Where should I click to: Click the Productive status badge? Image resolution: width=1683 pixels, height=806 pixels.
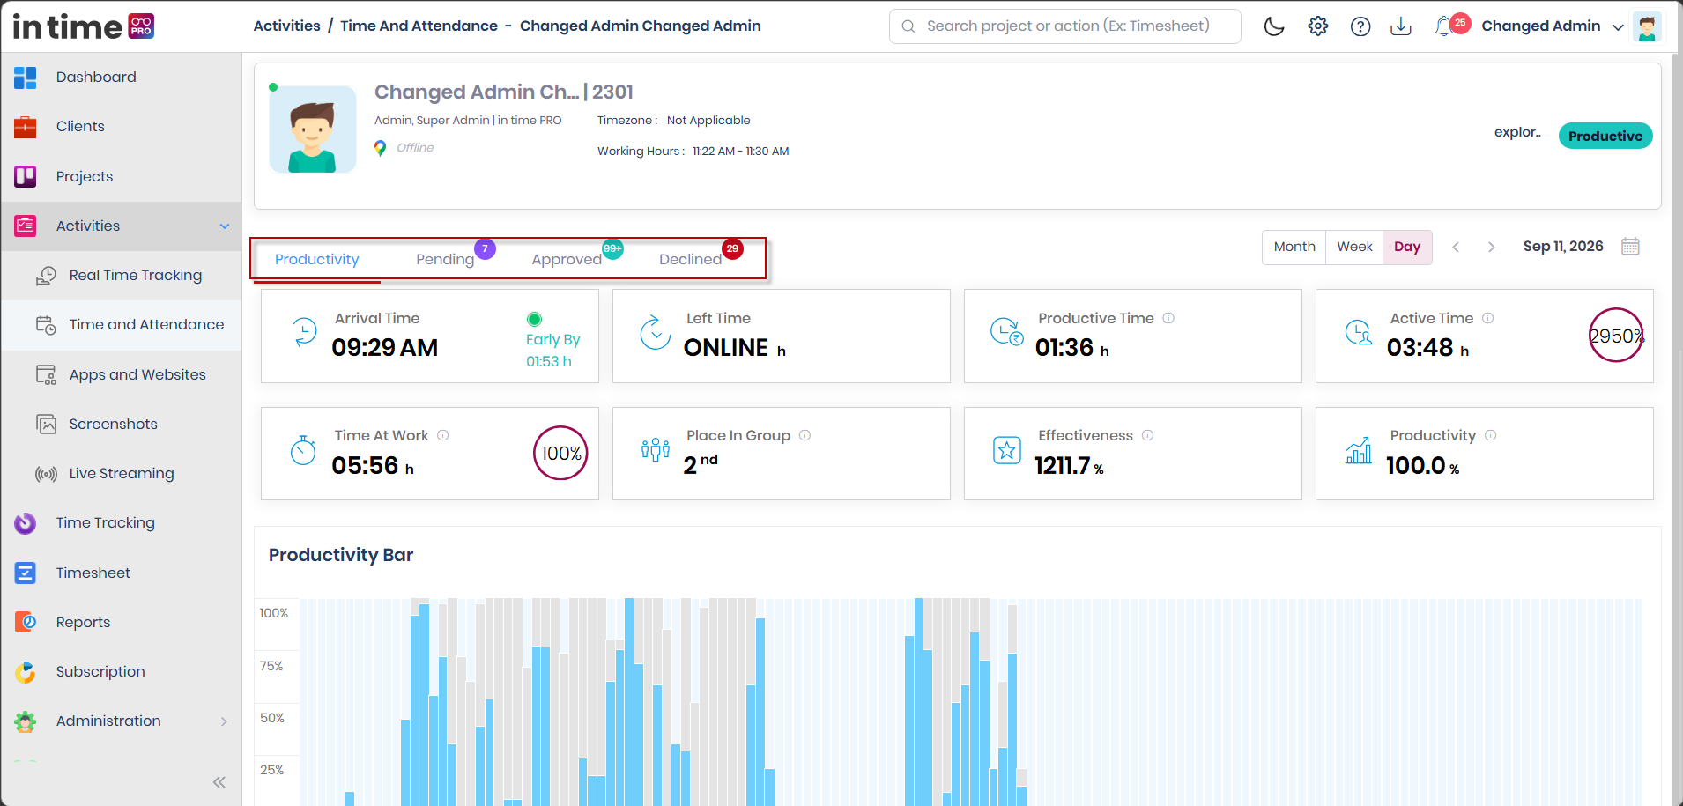point(1605,136)
